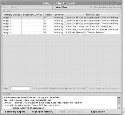Open the Summary Report
The image size is (125, 115).
click(x=15, y=112)
